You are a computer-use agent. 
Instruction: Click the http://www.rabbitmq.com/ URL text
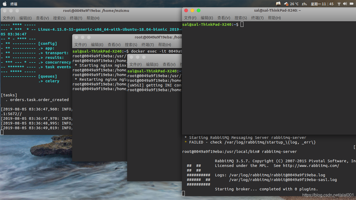pyautogui.click(x=311, y=166)
